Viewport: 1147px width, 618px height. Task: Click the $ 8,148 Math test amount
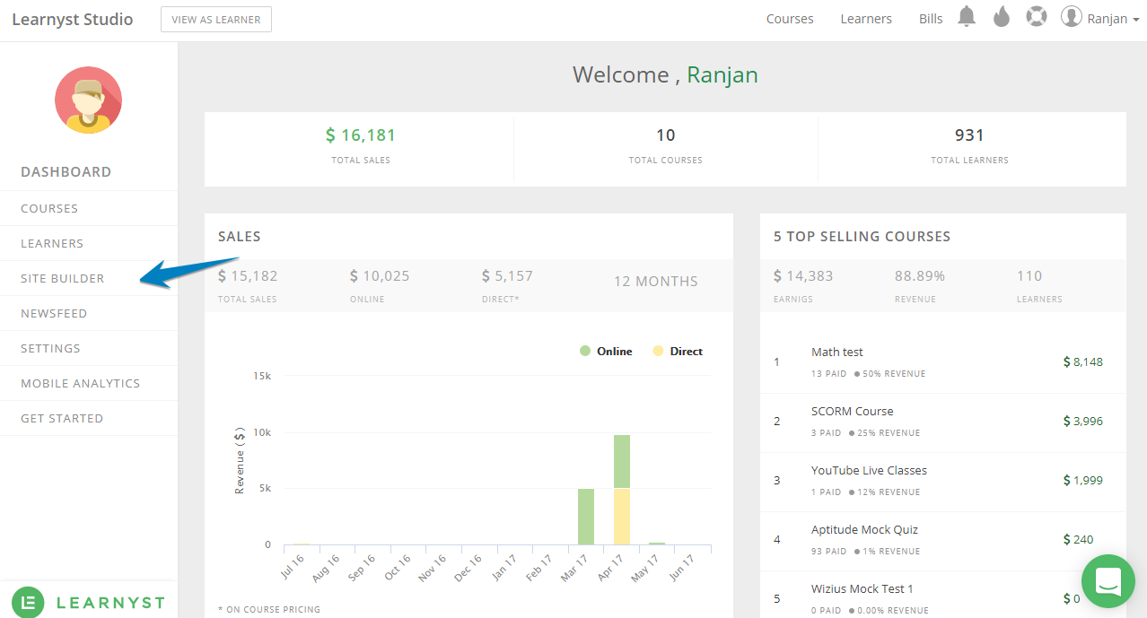[x=1083, y=362]
